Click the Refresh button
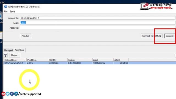Viewport: 176px width, 99px height. (15, 55)
